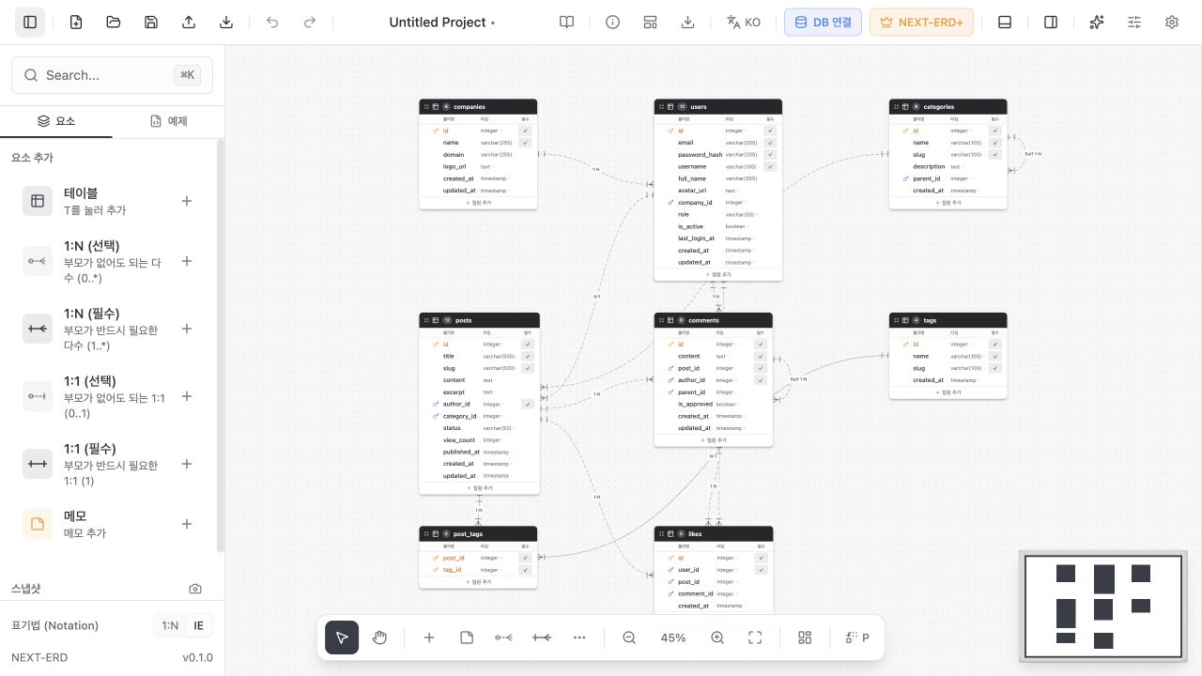Open the NEXT-ERD+ upgrade button
This screenshot has width=1202, height=676.
tap(921, 23)
